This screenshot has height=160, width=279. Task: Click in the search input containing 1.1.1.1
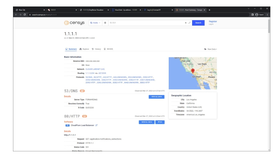coord(146,23)
